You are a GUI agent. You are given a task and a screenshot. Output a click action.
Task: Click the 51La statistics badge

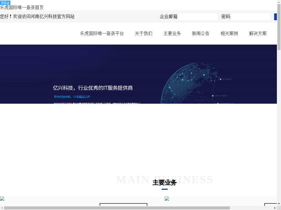[5, 2]
